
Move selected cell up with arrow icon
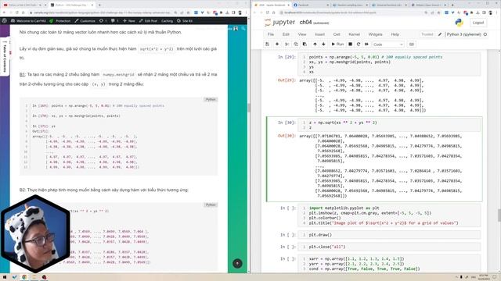click(x=315, y=44)
